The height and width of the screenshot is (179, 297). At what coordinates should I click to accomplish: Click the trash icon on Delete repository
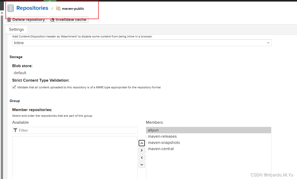click(x=9, y=19)
